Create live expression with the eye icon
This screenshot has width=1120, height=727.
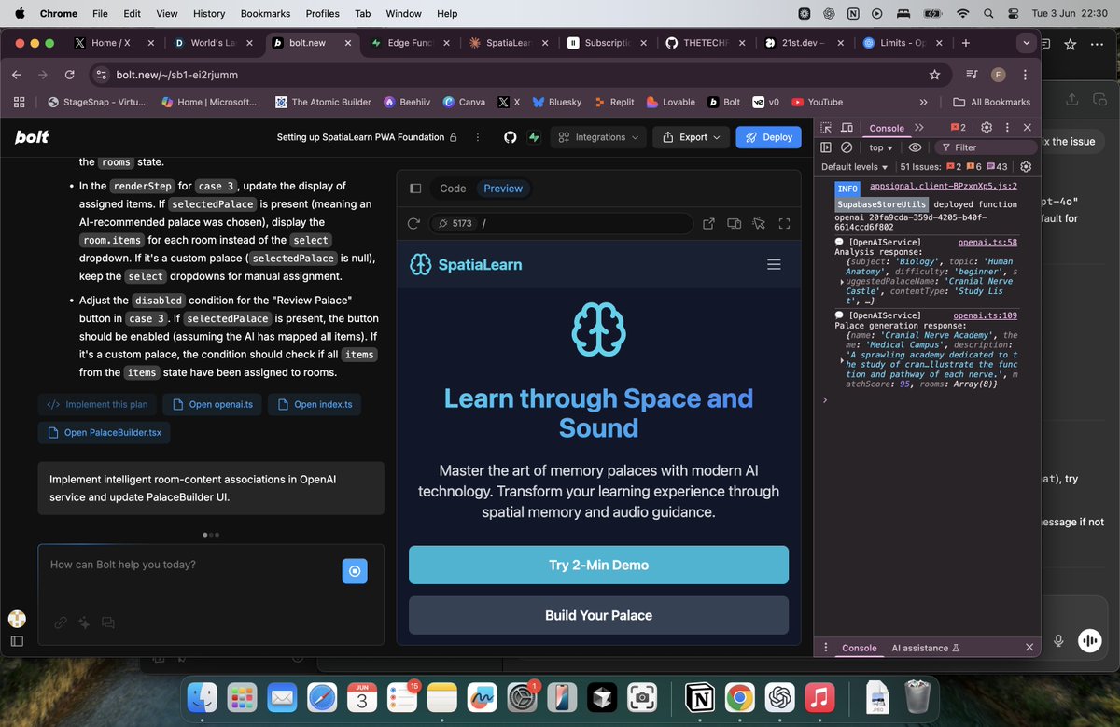pos(916,147)
